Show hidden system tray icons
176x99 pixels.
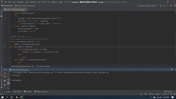tap(151, 97)
